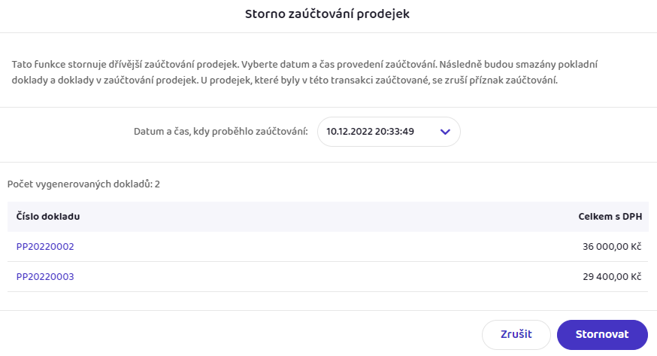Open document link PP20220003
657x356 pixels.
pos(45,277)
